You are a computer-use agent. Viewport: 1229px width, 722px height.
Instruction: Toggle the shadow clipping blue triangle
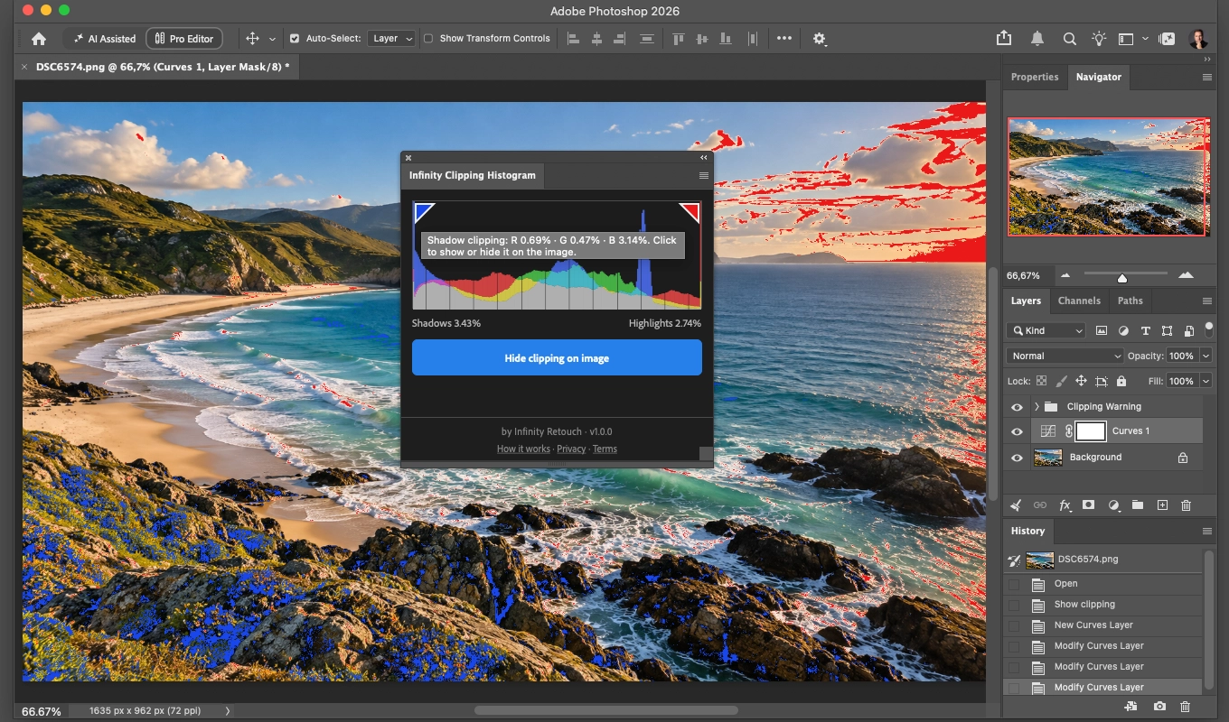coord(424,212)
